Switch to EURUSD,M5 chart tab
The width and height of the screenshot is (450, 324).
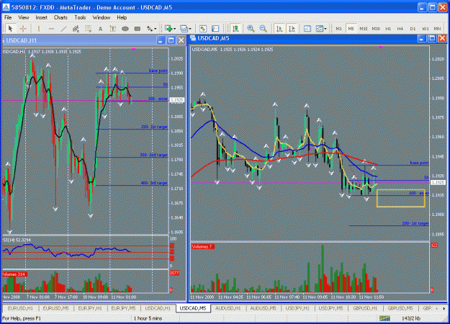(55, 308)
